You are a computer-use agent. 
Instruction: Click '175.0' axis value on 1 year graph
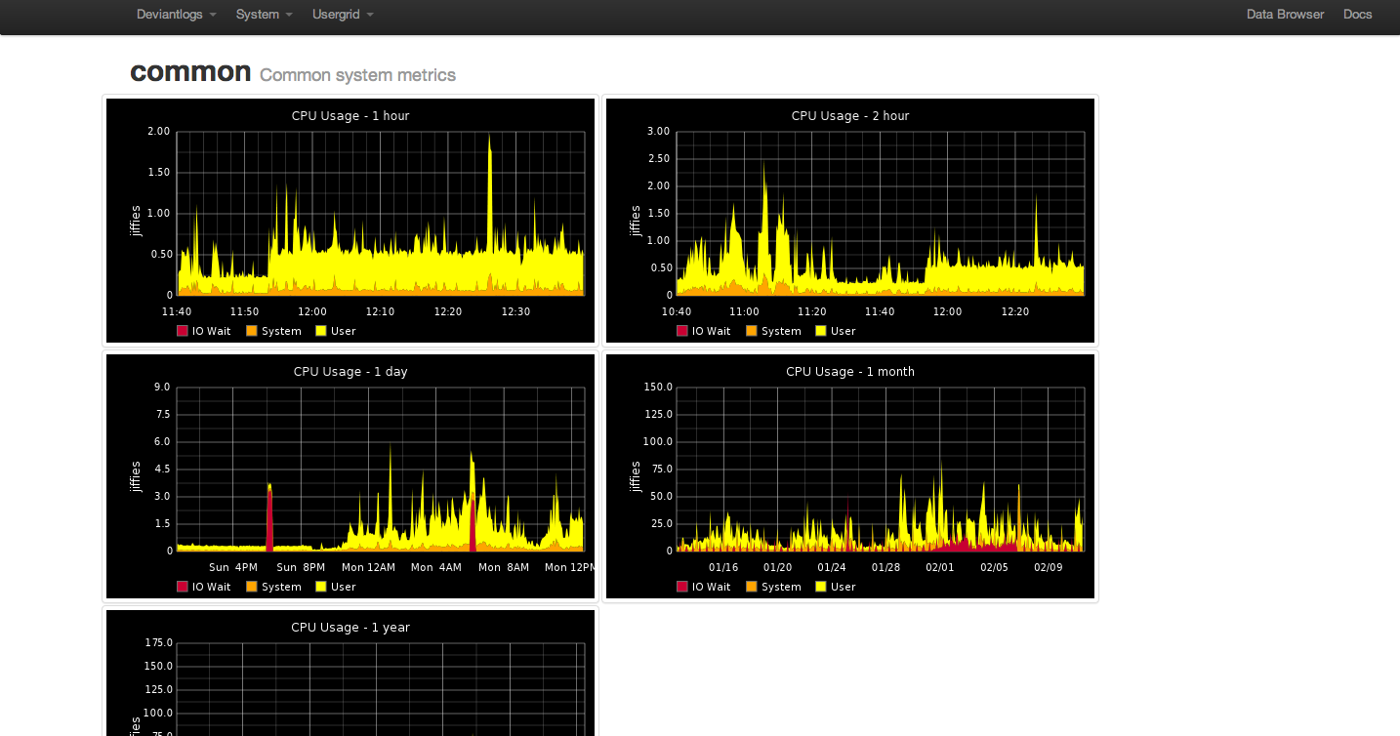click(x=158, y=643)
